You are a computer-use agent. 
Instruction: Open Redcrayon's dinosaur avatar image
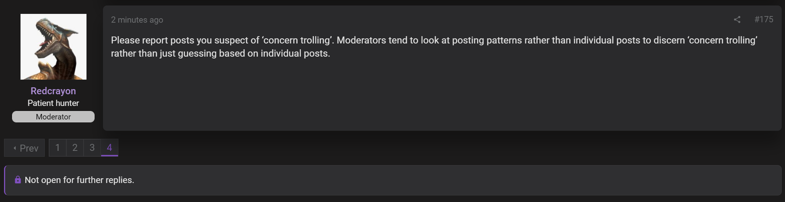coord(54,47)
